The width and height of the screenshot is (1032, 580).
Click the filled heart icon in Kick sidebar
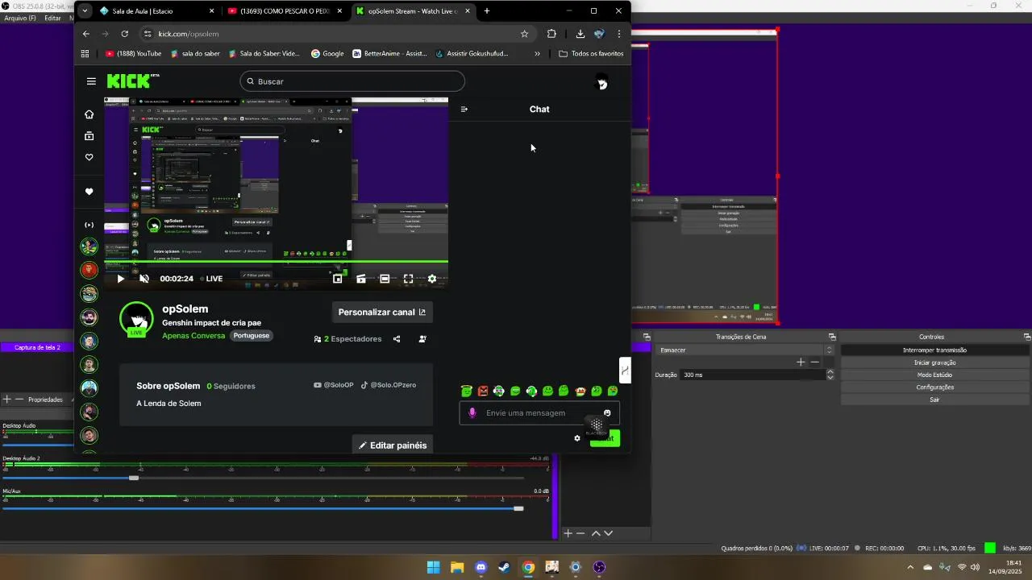click(x=89, y=192)
